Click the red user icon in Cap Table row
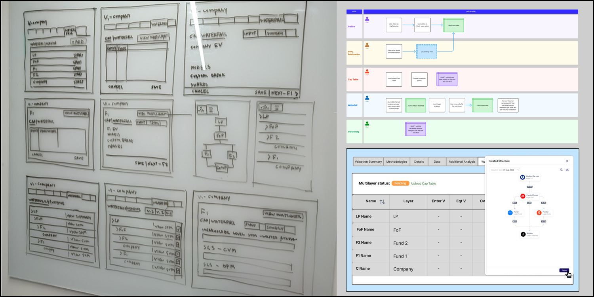The width and height of the screenshot is (594, 297). click(x=367, y=71)
